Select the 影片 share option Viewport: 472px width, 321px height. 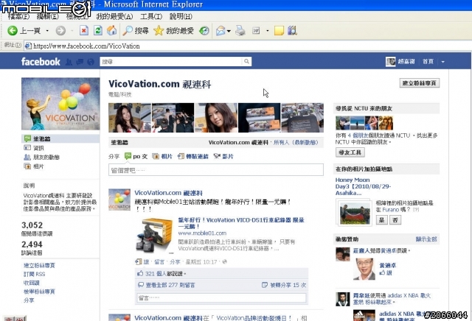coord(223,156)
